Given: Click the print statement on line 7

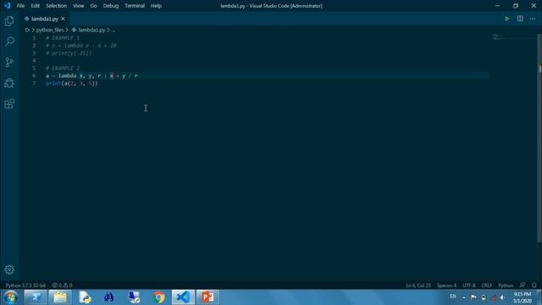Looking at the screenshot, I should pos(72,83).
